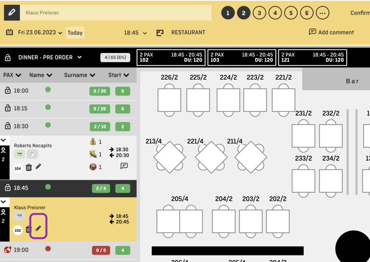Click the lock icon next to DINNER - PRE ORDER
The width and height of the screenshot is (370, 262).
(x=8, y=58)
